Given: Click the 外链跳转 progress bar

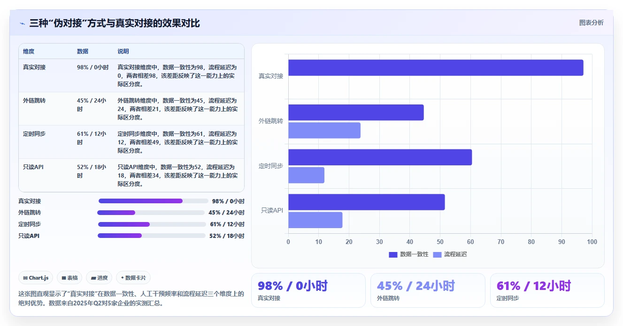Looking at the screenshot, I should [x=151, y=213].
